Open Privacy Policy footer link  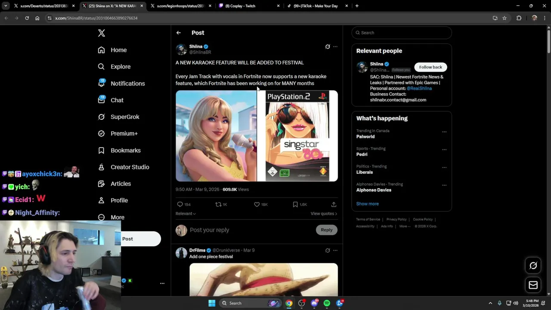pos(396,220)
